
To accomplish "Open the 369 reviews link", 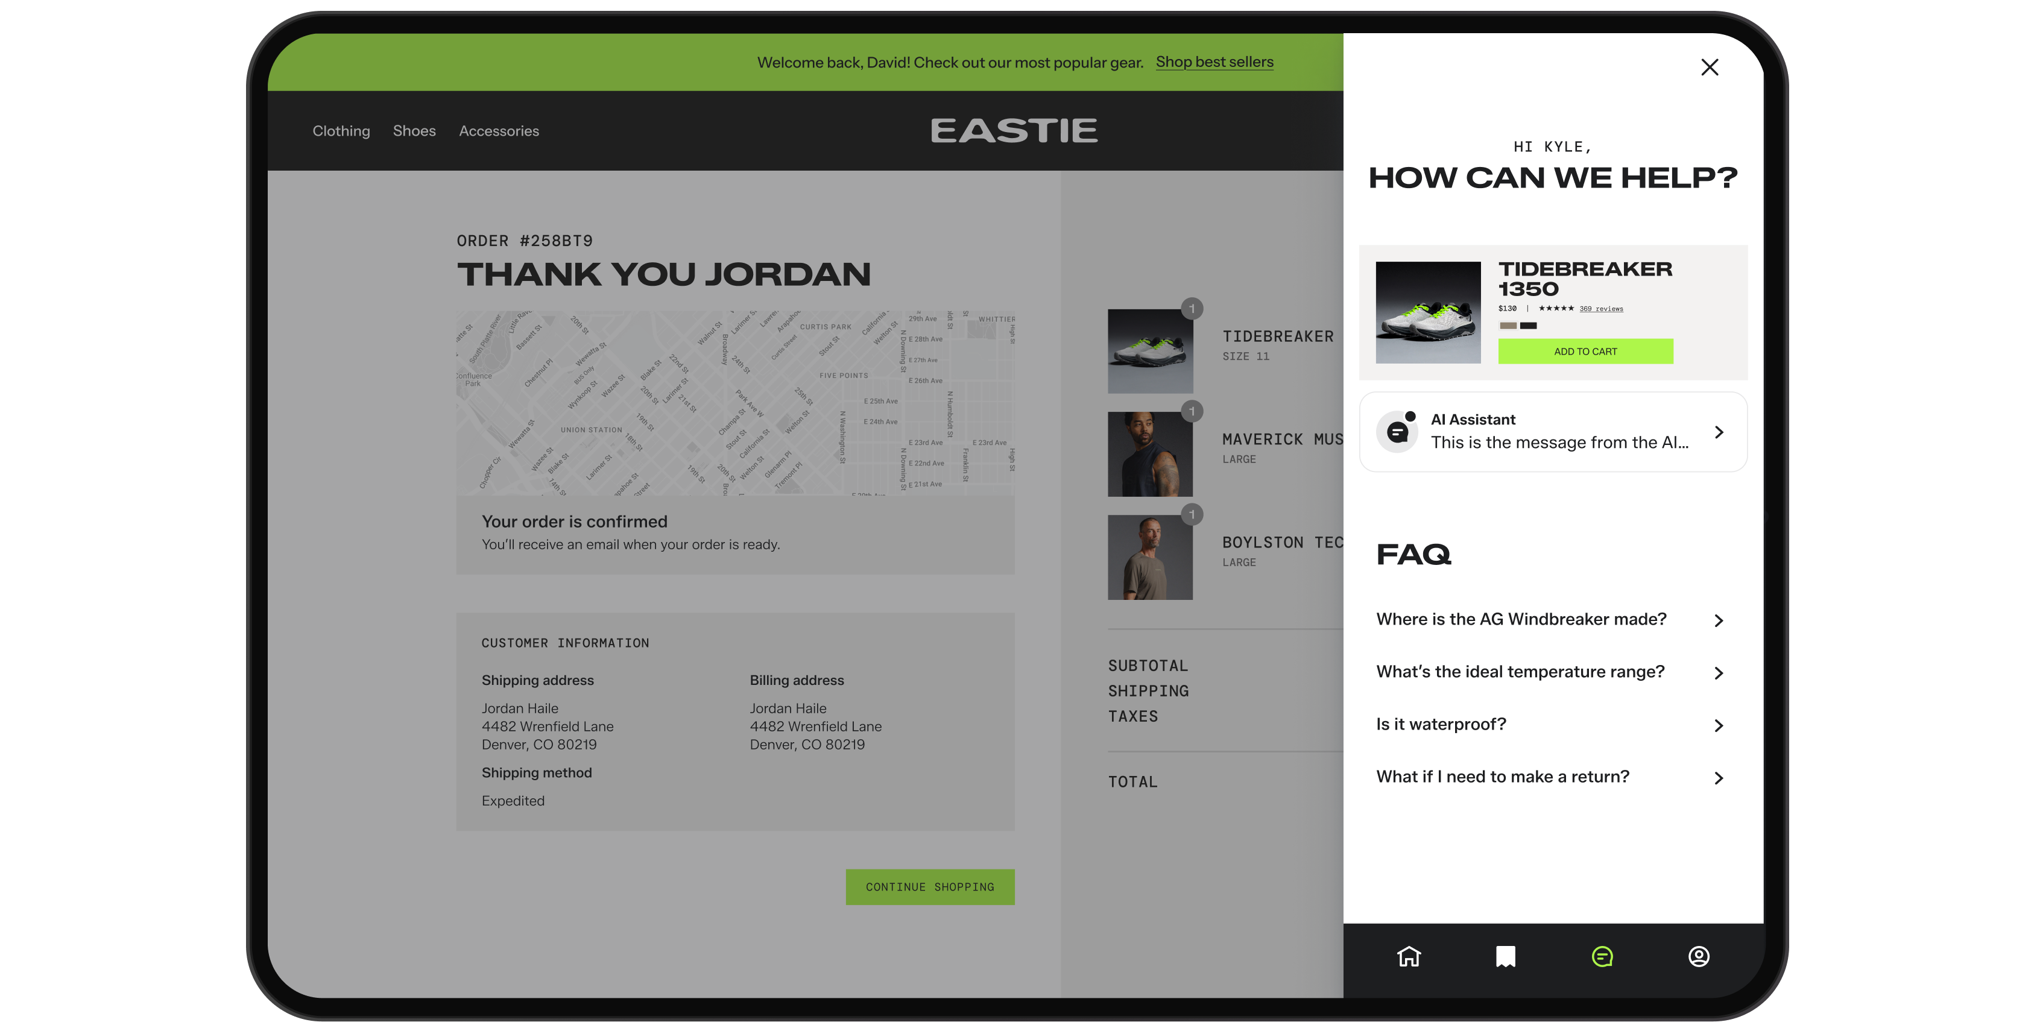I will (x=1601, y=308).
